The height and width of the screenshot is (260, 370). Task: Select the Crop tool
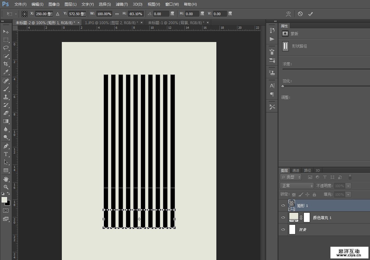click(x=6, y=64)
